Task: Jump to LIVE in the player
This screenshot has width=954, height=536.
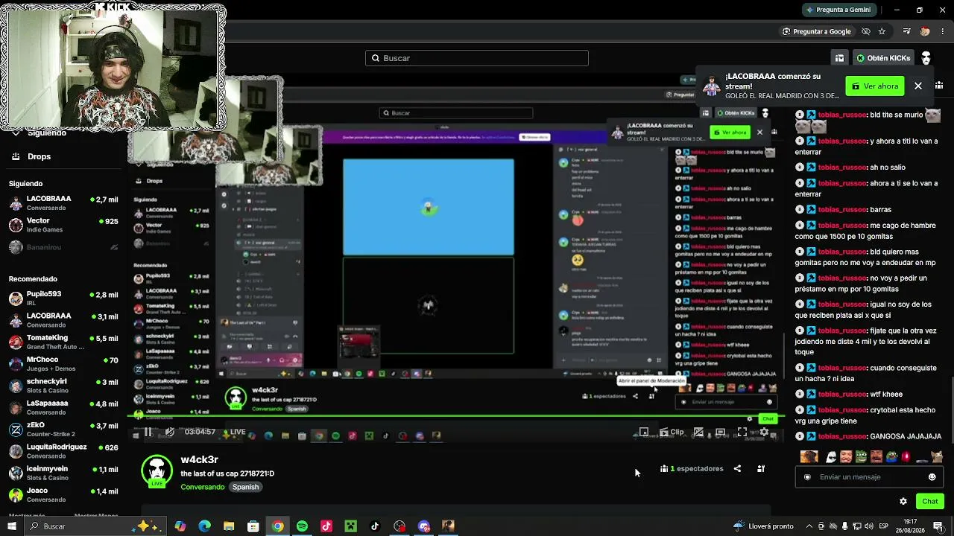Action: coord(233,432)
